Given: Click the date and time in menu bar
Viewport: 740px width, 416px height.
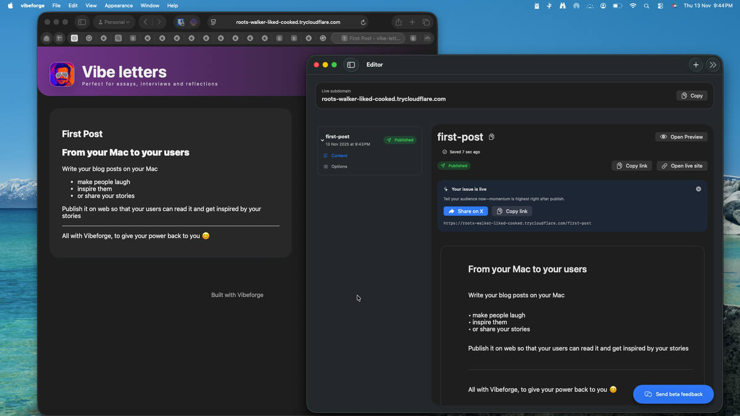Looking at the screenshot, I should pyautogui.click(x=708, y=6).
